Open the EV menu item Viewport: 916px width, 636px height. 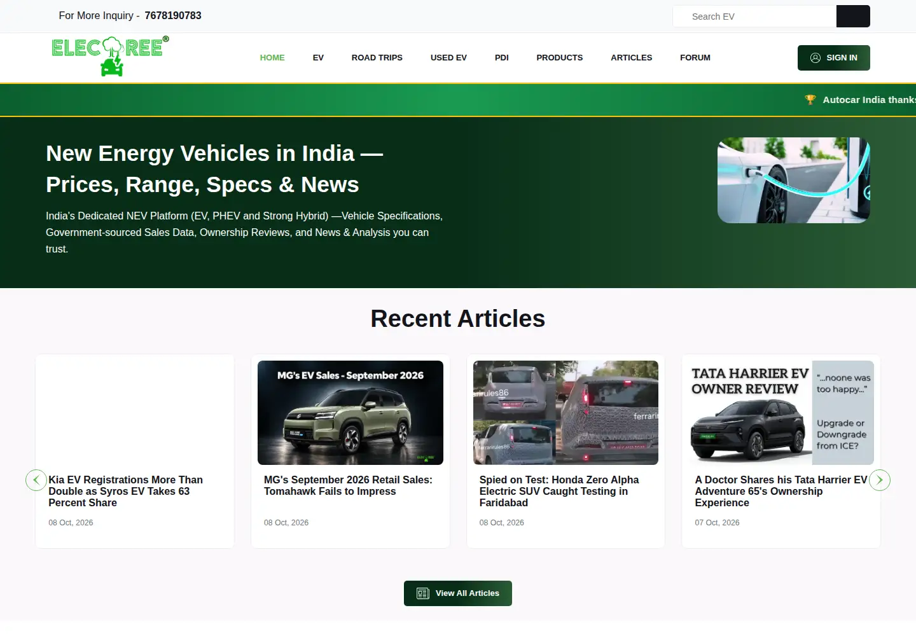click(x=318, y=58)
